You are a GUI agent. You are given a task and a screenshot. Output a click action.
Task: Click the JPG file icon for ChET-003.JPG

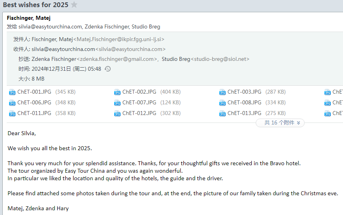pyautogui.click(x=222, y=92)
